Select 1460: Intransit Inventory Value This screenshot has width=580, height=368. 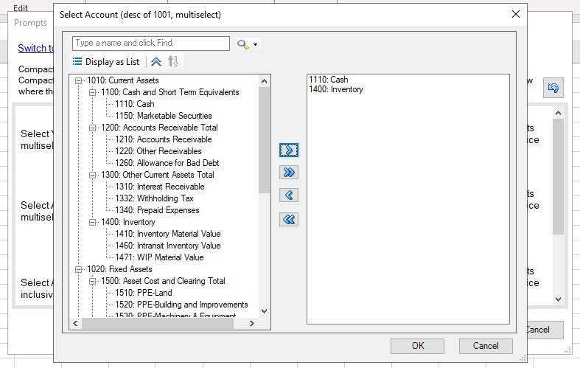pyautogui.click(x=167, y=246)
